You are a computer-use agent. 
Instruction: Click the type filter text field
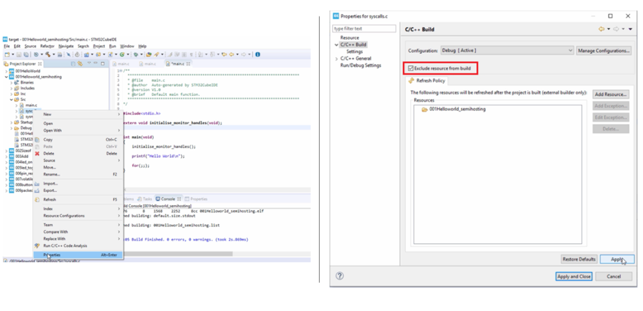(x=364, y=29)
